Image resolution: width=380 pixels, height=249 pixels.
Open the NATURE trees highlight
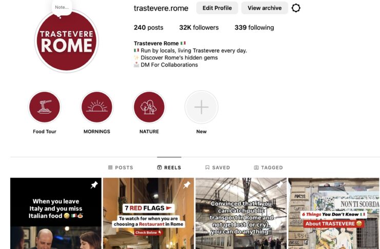(x=149, y=107)
